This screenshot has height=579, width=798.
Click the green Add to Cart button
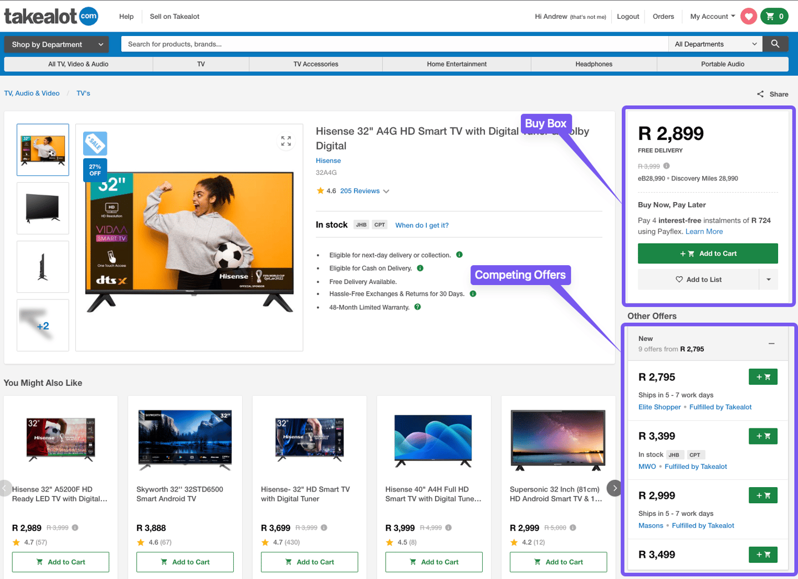pyautogui.click(x=708, y=253)
